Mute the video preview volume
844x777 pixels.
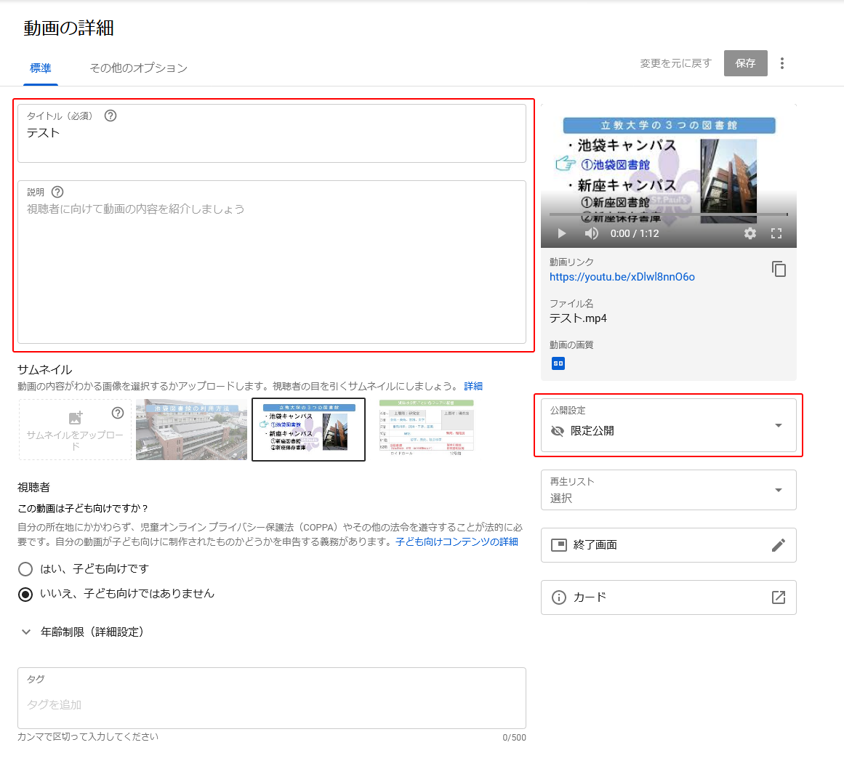(x=592, y=233)
